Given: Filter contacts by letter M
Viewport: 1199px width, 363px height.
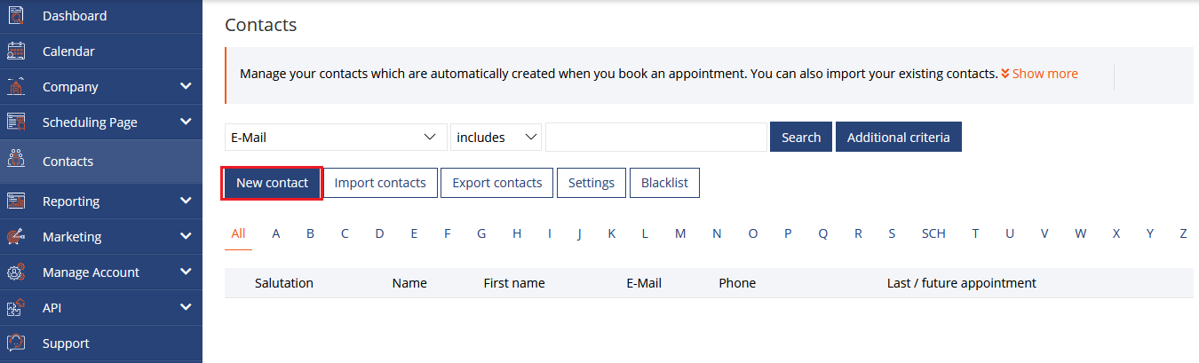Looking at the screenshot, I should 680,233.
